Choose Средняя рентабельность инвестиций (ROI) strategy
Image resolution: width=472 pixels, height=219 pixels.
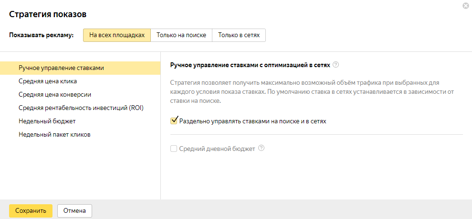point(80,108)
